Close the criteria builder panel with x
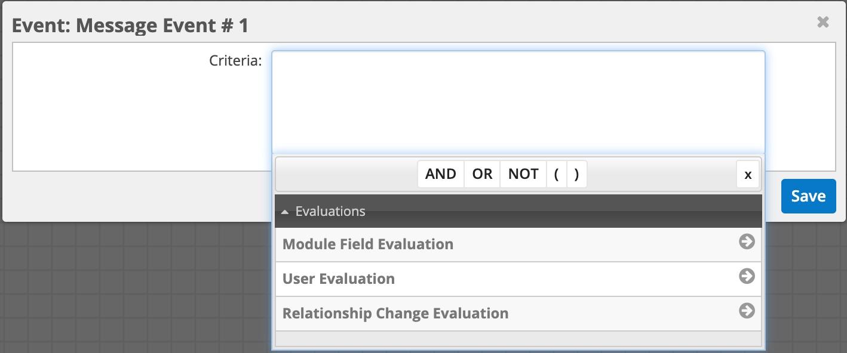847x353 pixels. [747, 174]
